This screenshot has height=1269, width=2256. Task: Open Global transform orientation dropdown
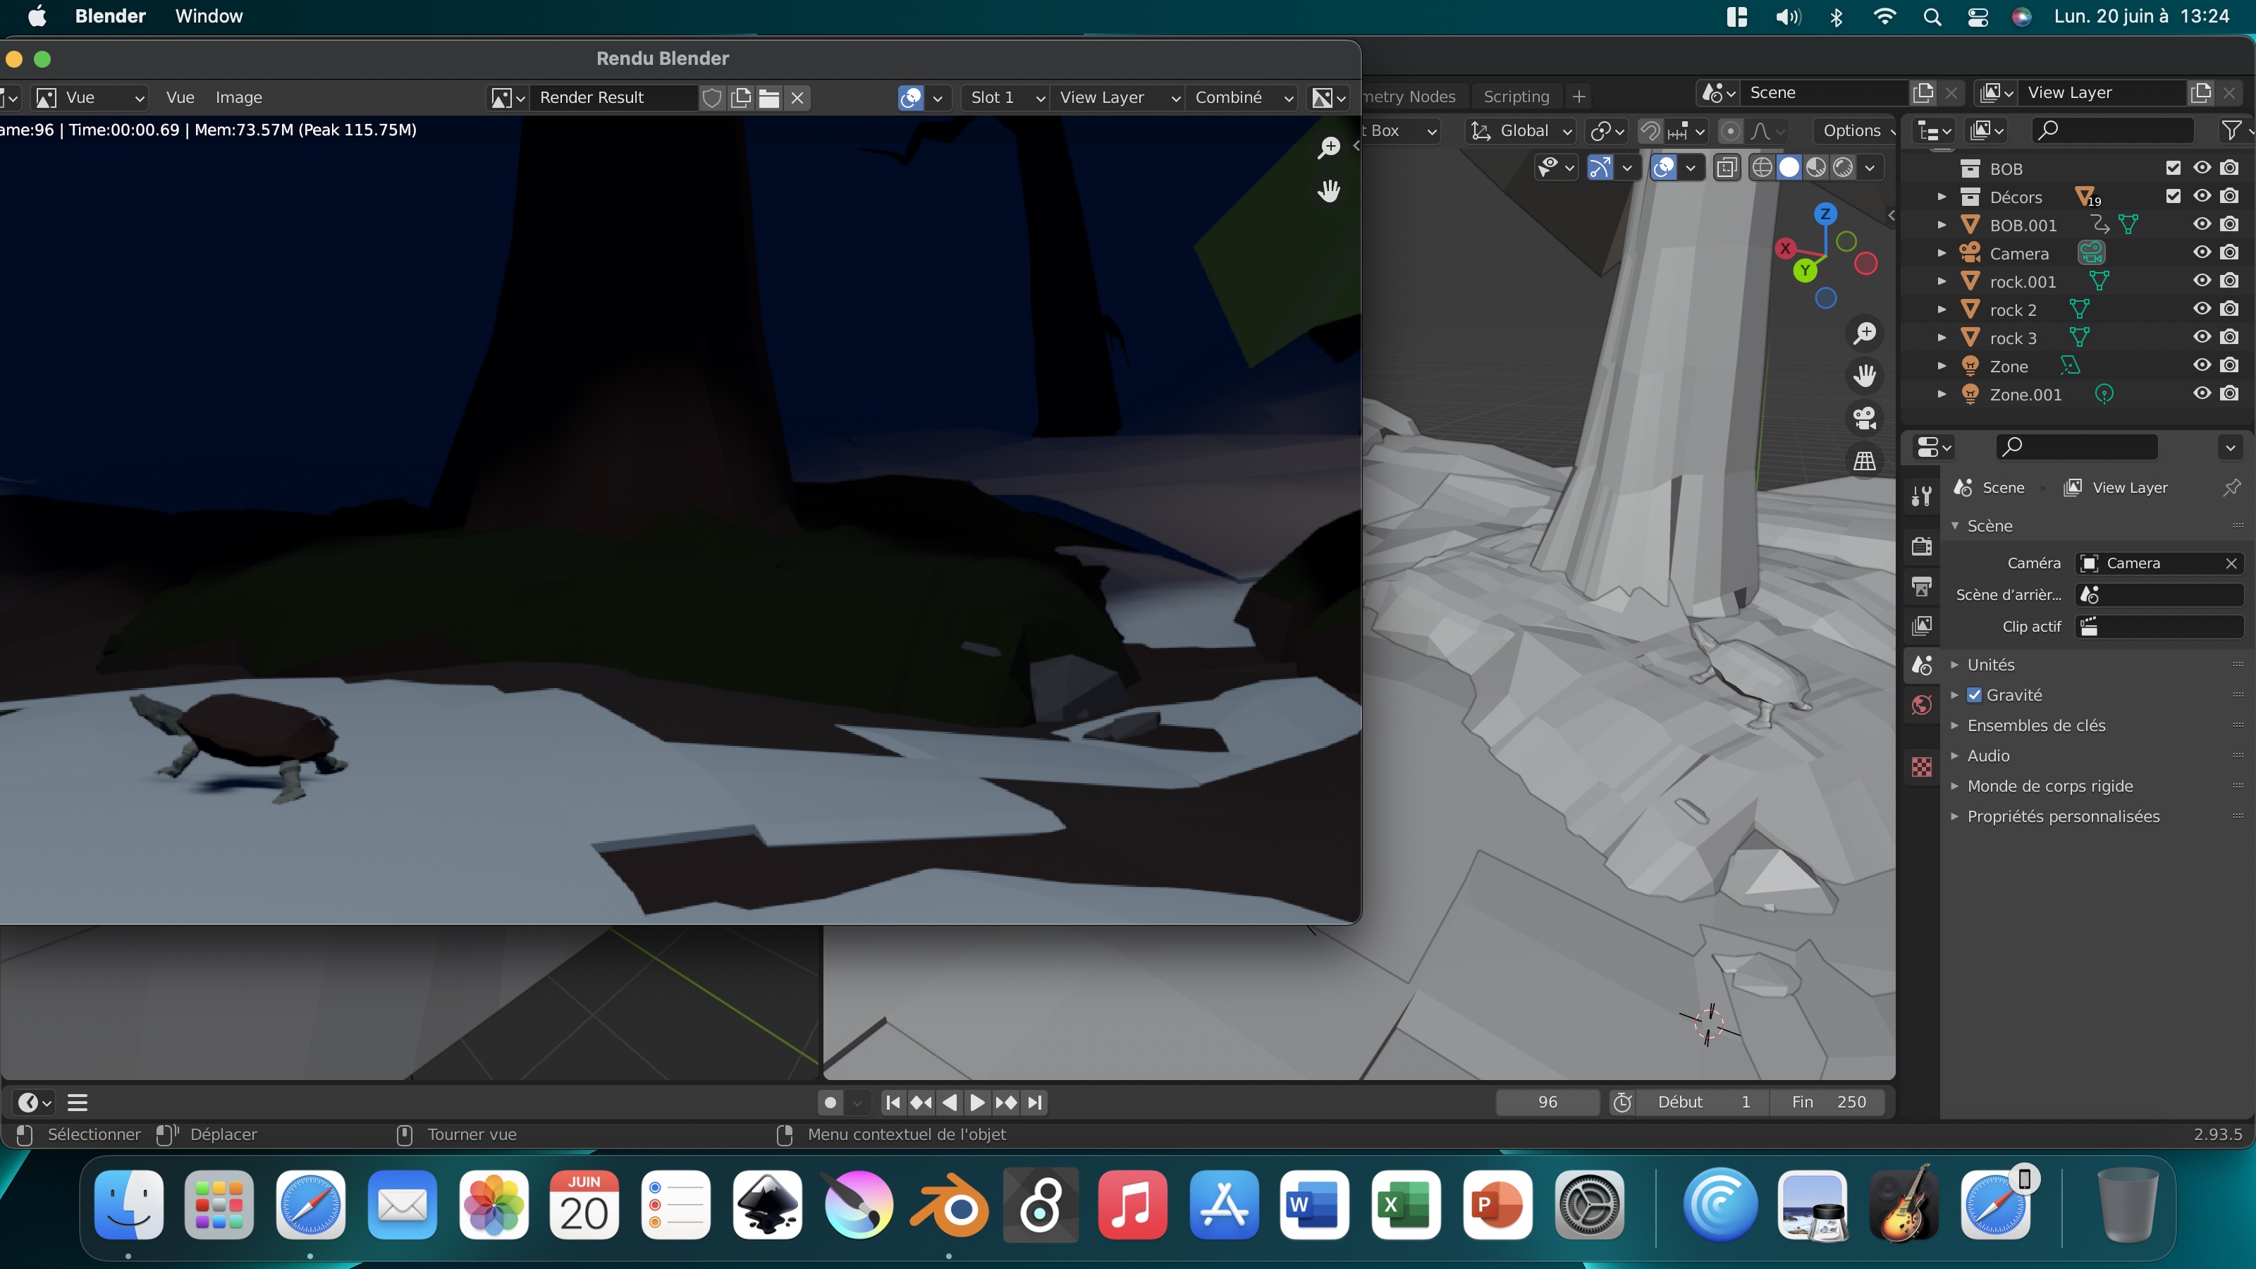point(1521,130)
